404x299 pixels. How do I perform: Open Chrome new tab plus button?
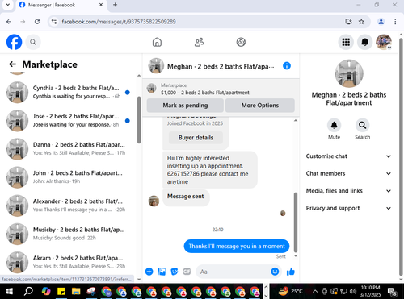click(x=115, y=5)
